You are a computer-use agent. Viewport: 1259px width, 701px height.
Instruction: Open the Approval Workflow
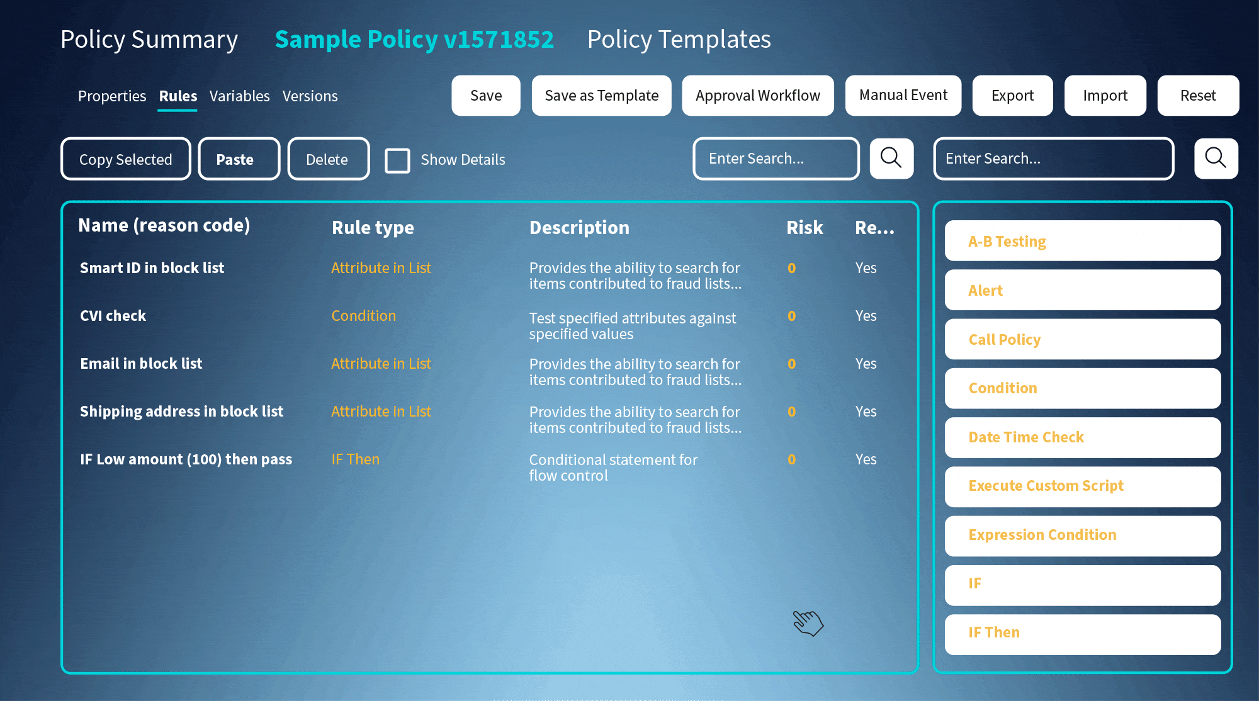click(x=757, y=96)
